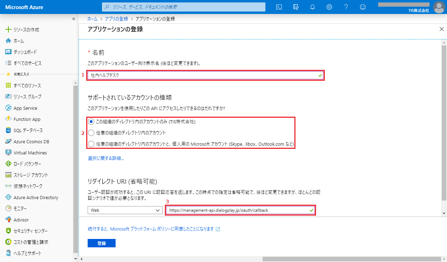Click the green plus for リソースの作成
The height and width of the screenshot is (262, 447).
pos(8,30)
